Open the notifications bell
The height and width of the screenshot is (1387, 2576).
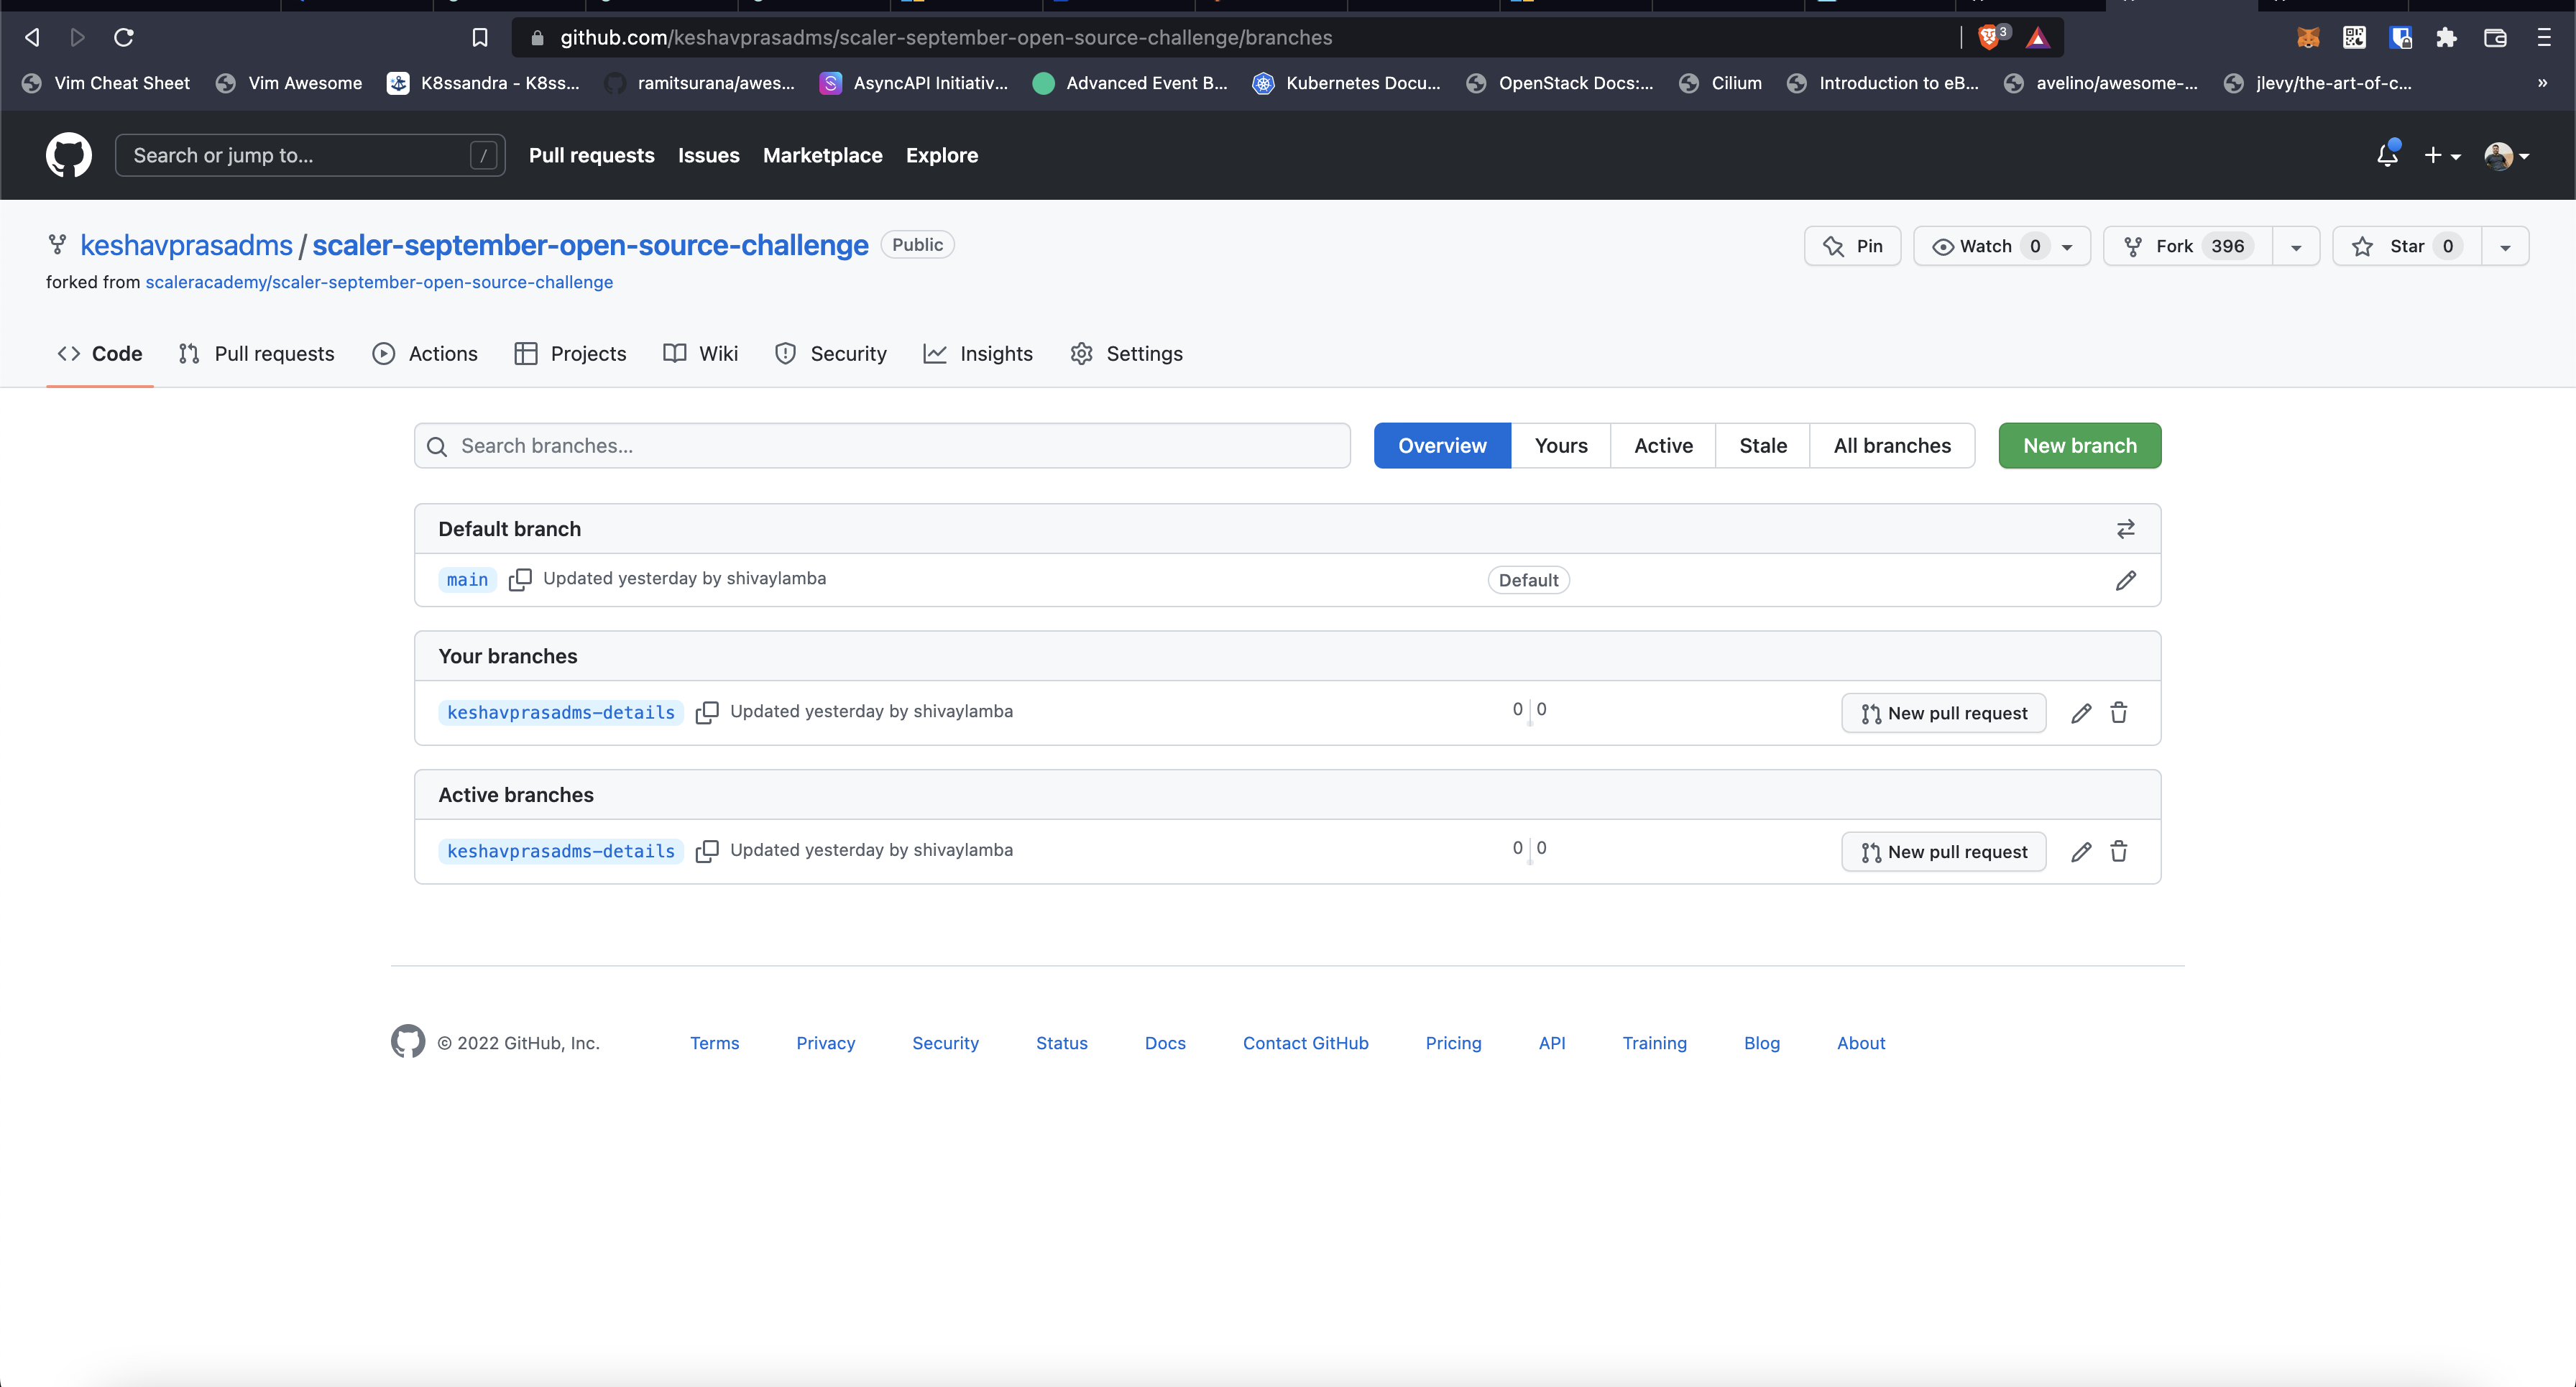tap(2387, 155)
